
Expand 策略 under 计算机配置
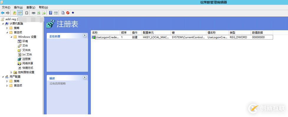[x=7, y=28]
